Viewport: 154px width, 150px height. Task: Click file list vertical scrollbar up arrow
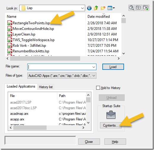tap(123, 16)
